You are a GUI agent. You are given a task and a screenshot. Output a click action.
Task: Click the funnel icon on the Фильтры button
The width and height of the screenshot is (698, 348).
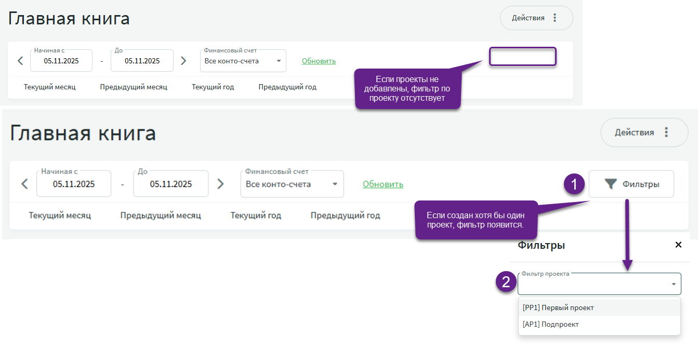(x=611, y=184)
